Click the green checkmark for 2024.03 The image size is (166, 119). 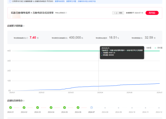37,108
